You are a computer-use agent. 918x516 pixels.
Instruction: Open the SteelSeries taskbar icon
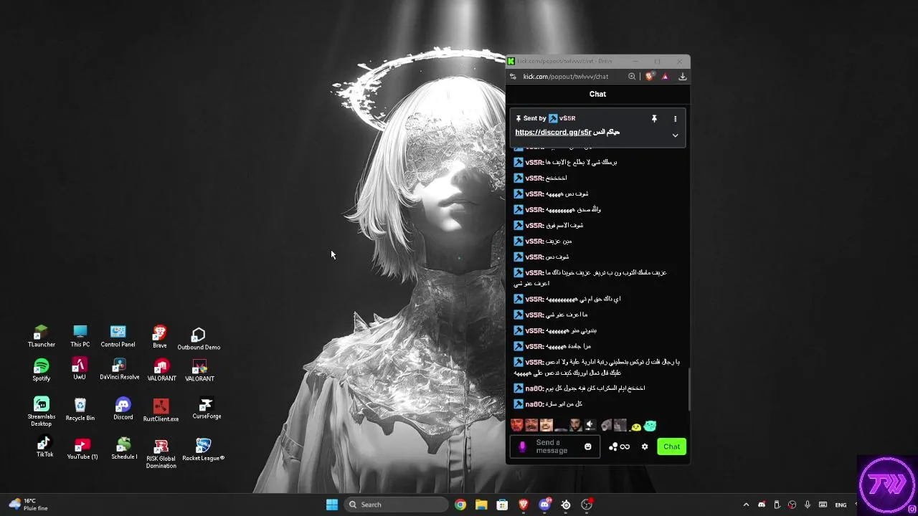pyautogui.click(x=566, y=505)
